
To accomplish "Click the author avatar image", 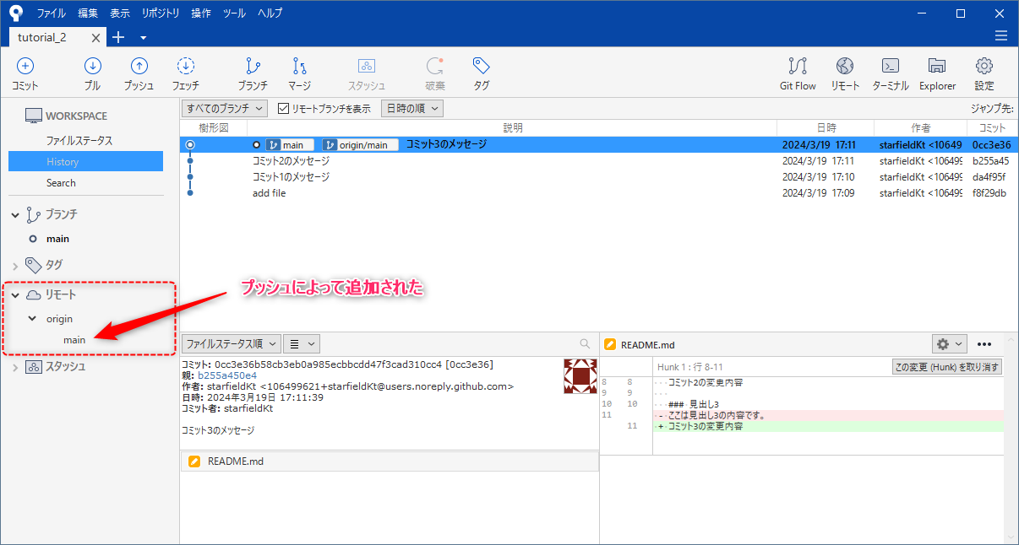I will [x=580, y=376].
